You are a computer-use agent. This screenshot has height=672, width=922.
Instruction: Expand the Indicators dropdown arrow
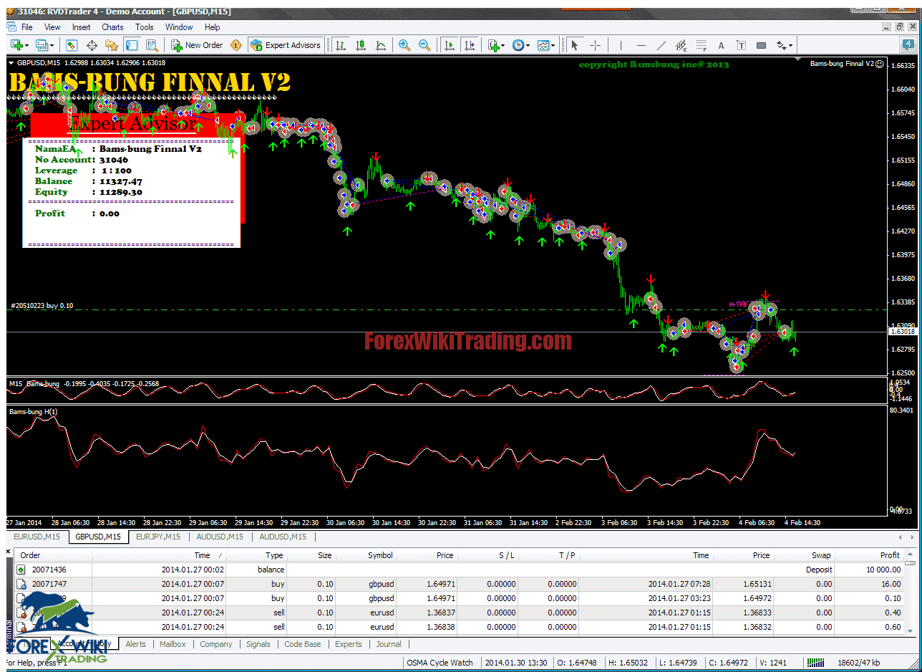click(503, 45)
